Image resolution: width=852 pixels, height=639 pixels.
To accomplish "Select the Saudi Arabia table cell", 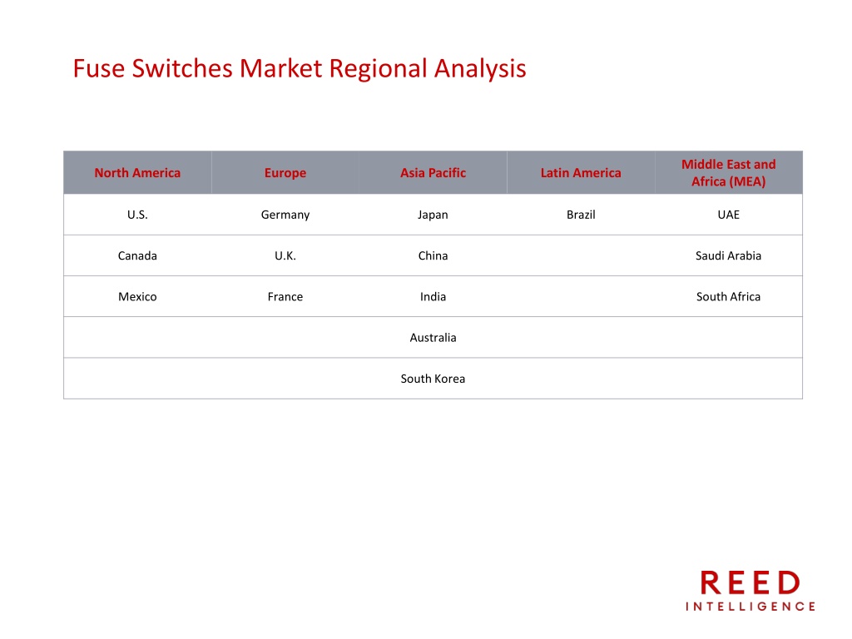I will coord(729,255).
